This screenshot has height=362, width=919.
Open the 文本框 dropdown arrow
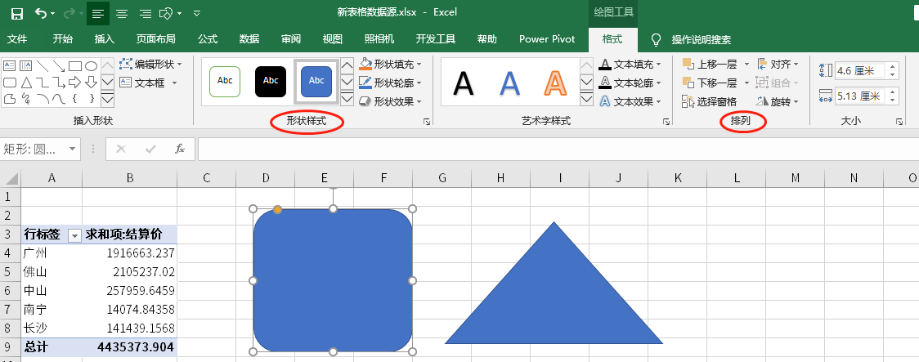click(x=175, y=83)
